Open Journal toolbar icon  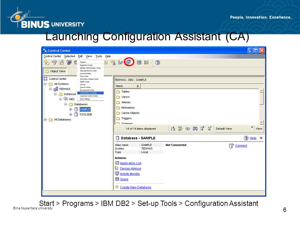click(106, 62)
